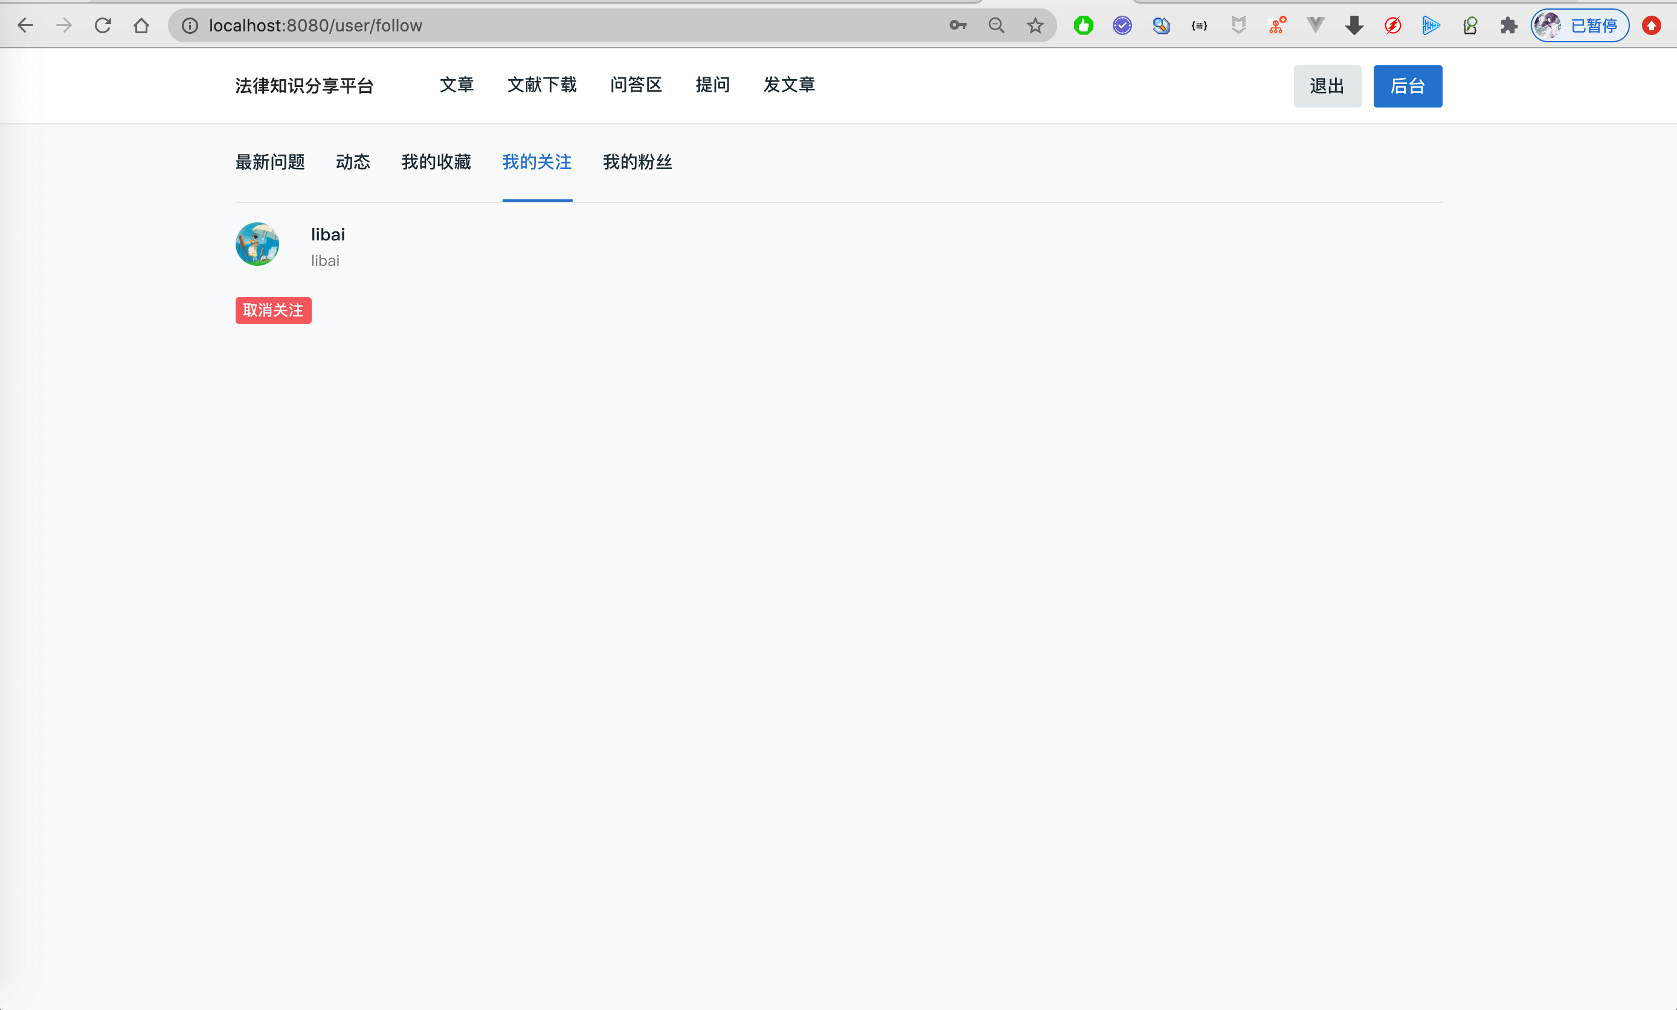Click the Vue devtools extension icon

(x=1315, y=26)
